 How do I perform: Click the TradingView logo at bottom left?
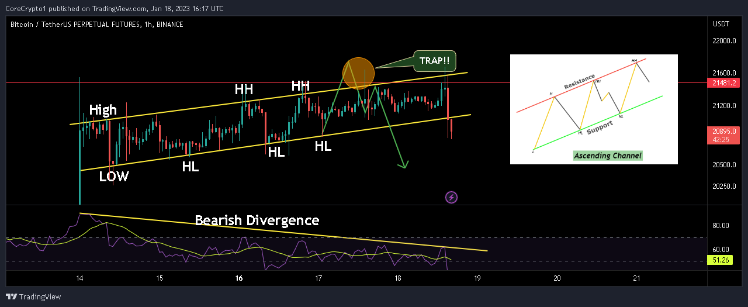click(33, 297)
